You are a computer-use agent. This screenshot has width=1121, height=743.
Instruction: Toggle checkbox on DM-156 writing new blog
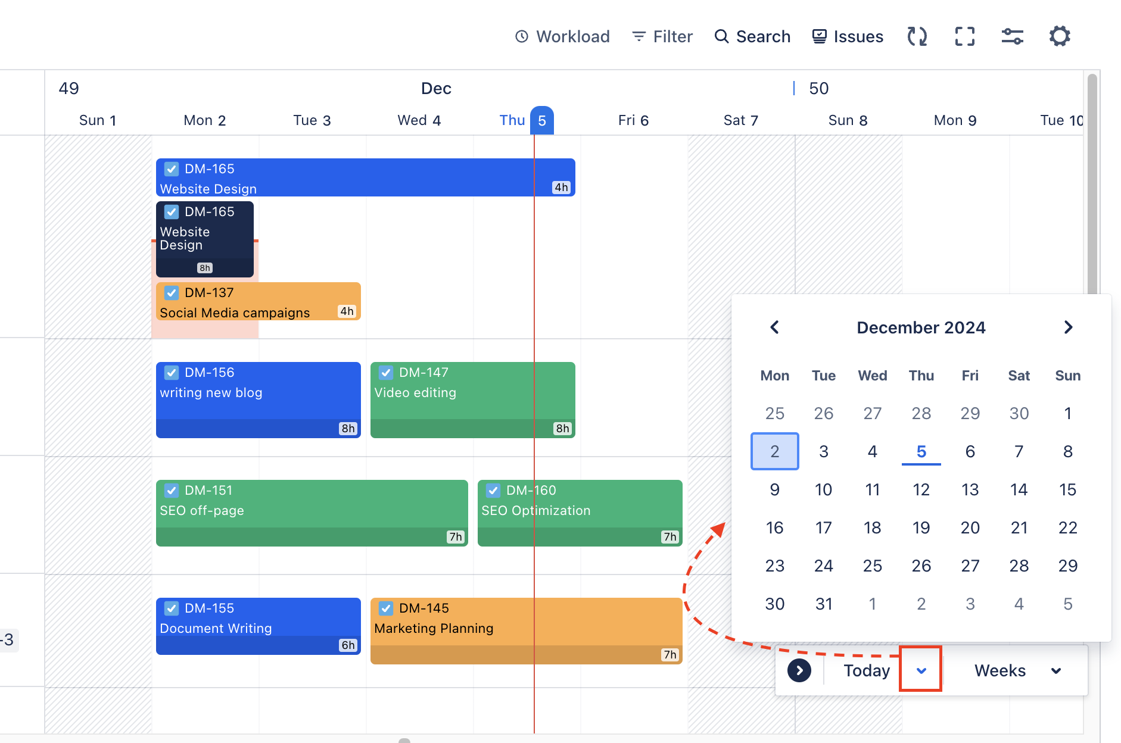(172, 373)
